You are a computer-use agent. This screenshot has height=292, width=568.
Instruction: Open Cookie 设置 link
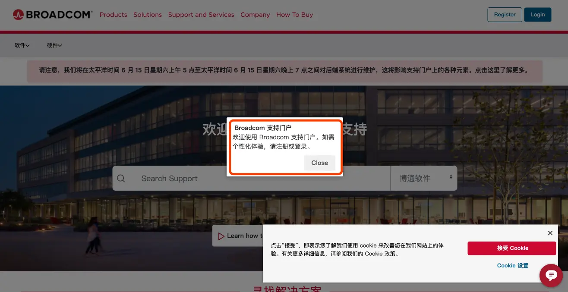[513, 266]
